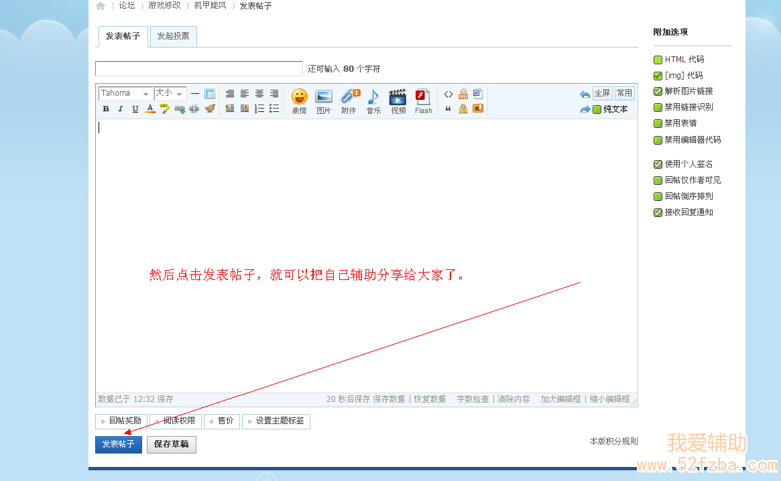Click the 发表帖子 submit button
The image size is (781, 481).
[119, 444]
